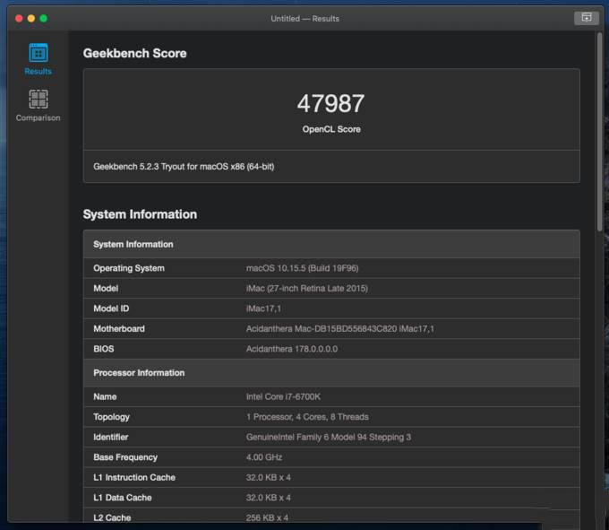609x530 pixels.
Task: Switch to the Comparison view icon
Action: [x=38, y=99]
